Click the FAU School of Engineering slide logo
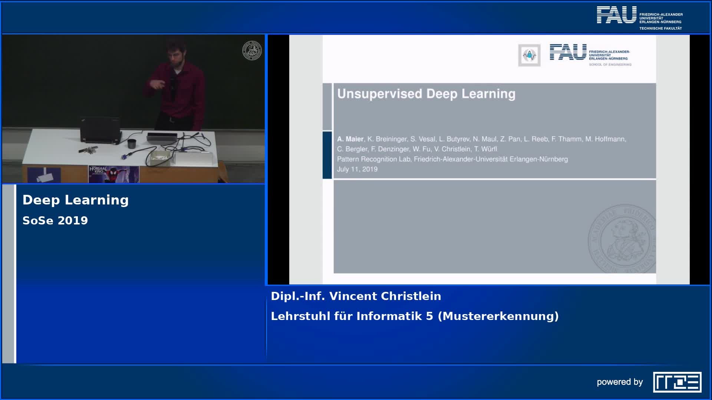Image resolution: width=712 pixels, height=400 pixels. click(590, 55)
